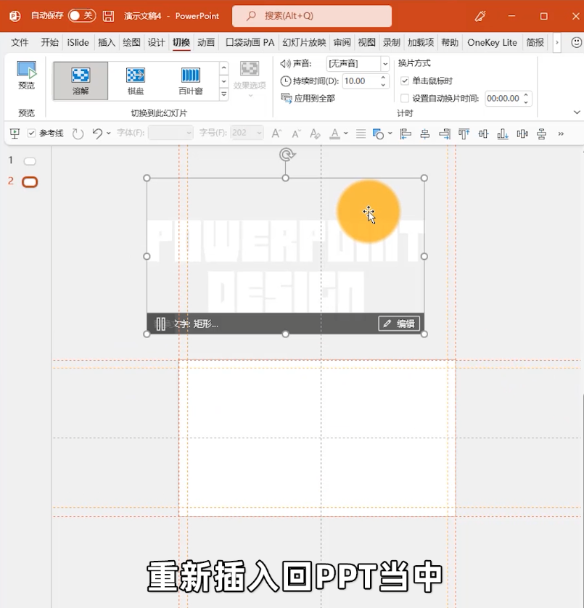584x608 pixels.
Task: Click the save icon in title bar
Action: (x=108, y=16)
